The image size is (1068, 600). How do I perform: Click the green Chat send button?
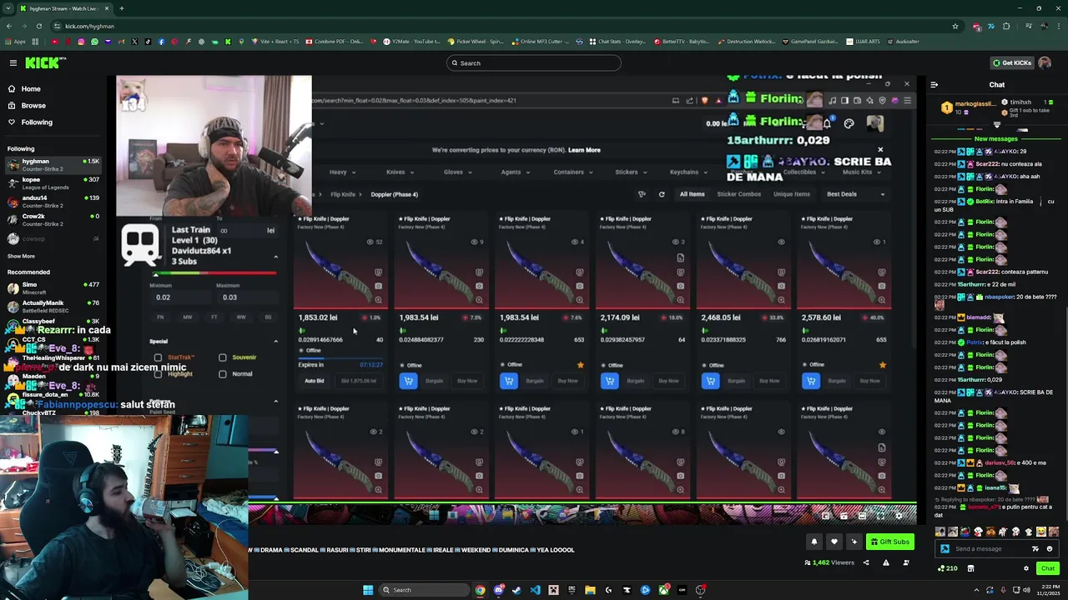point(1047,568)
